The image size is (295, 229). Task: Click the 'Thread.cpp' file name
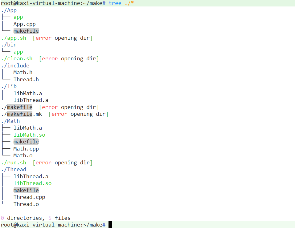(x=29, y=197)
